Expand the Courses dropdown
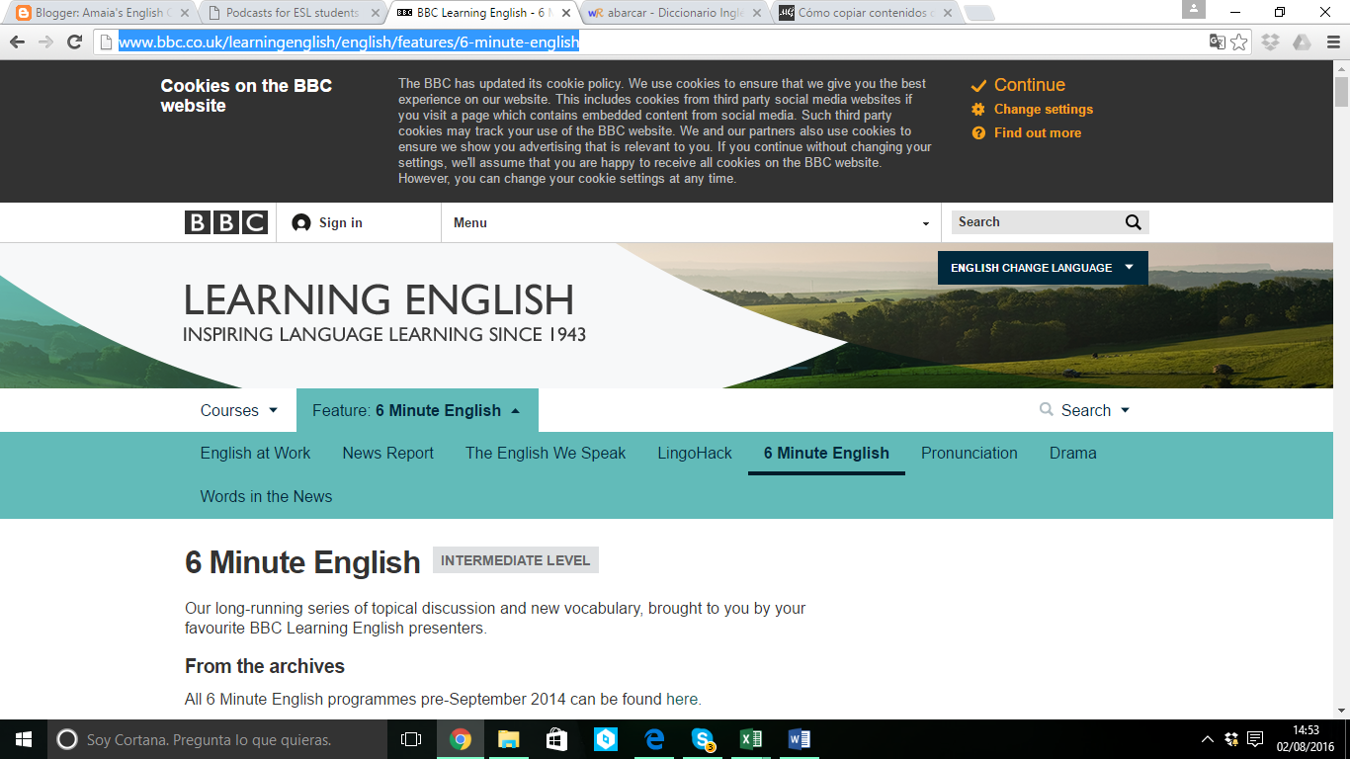Image resolution: width=1350 pixels, height=759 pixels. [x=239, y=410]
